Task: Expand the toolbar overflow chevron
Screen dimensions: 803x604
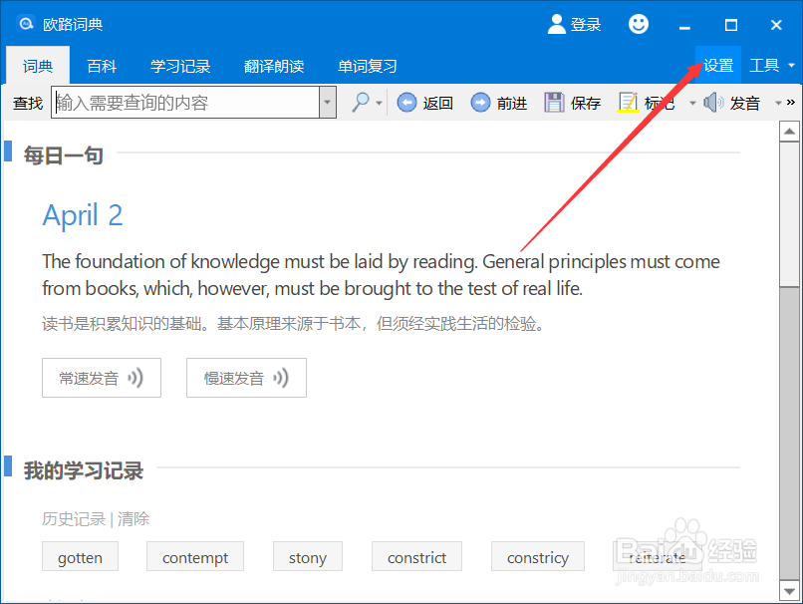Action: click(x=791, y=103)
